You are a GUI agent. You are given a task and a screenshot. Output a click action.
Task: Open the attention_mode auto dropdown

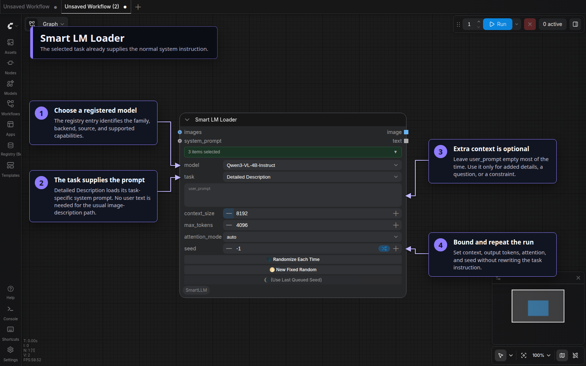312,237
